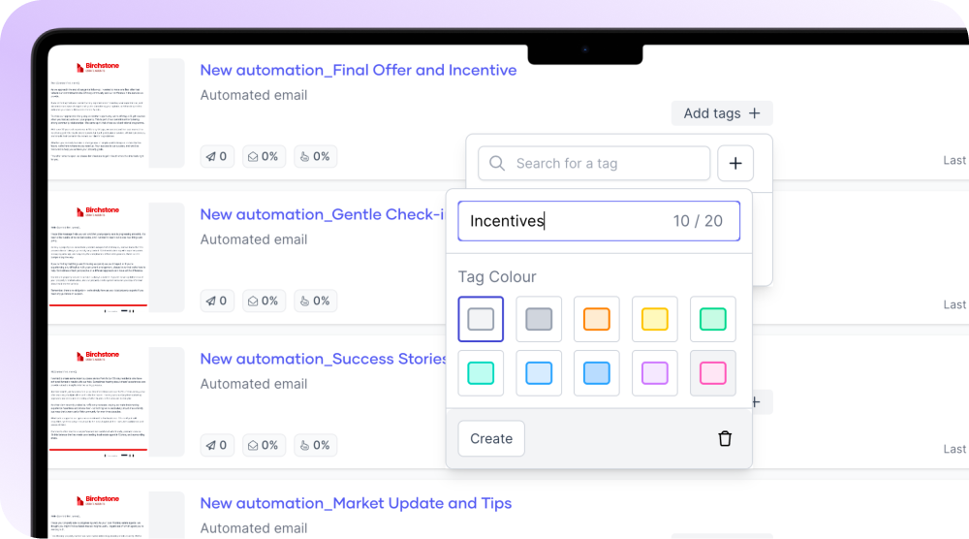Click 'Automated email' under Success Stories title
The height and width of the screenshot is (539, 969).
(253, 384)
